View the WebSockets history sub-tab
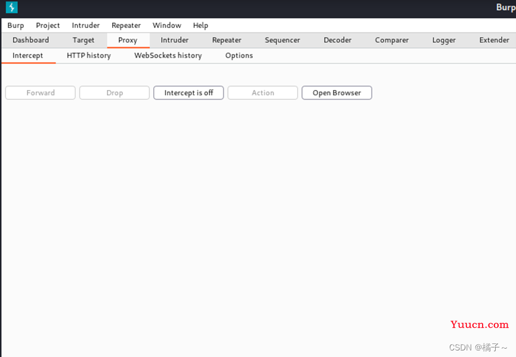Viewport: 516px width, 357px height. click(x=168, y=55)
